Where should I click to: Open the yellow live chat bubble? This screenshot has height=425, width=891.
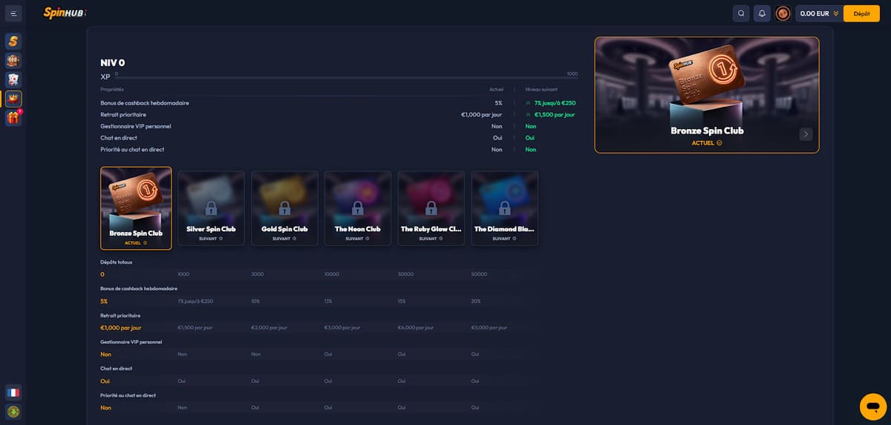click(872, 407)
